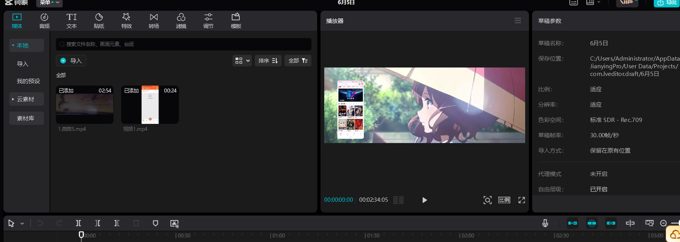This screenshot has height=242, width=680.
Task: Click the timeline zoom slider
Action: tap(675, 223)
